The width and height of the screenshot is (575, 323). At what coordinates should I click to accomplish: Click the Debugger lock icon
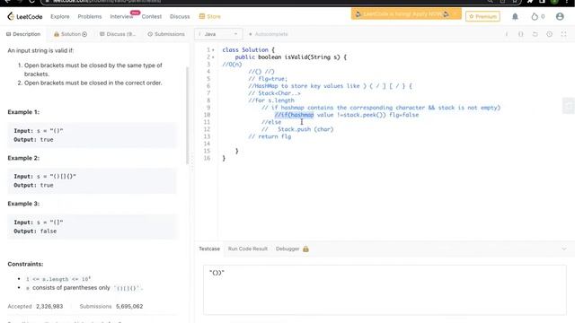tap(305, 249)
